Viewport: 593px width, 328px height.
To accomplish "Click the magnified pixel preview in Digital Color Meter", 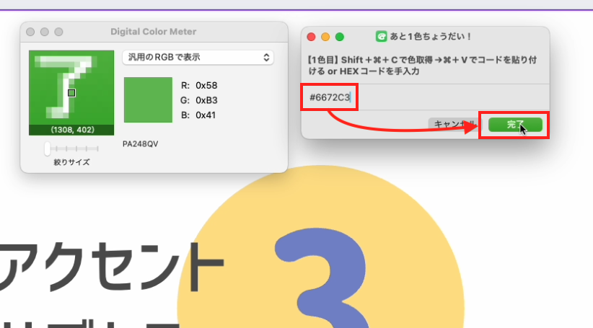I will 71,92.
